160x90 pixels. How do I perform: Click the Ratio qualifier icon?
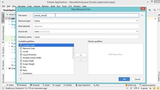pos(21,70)
